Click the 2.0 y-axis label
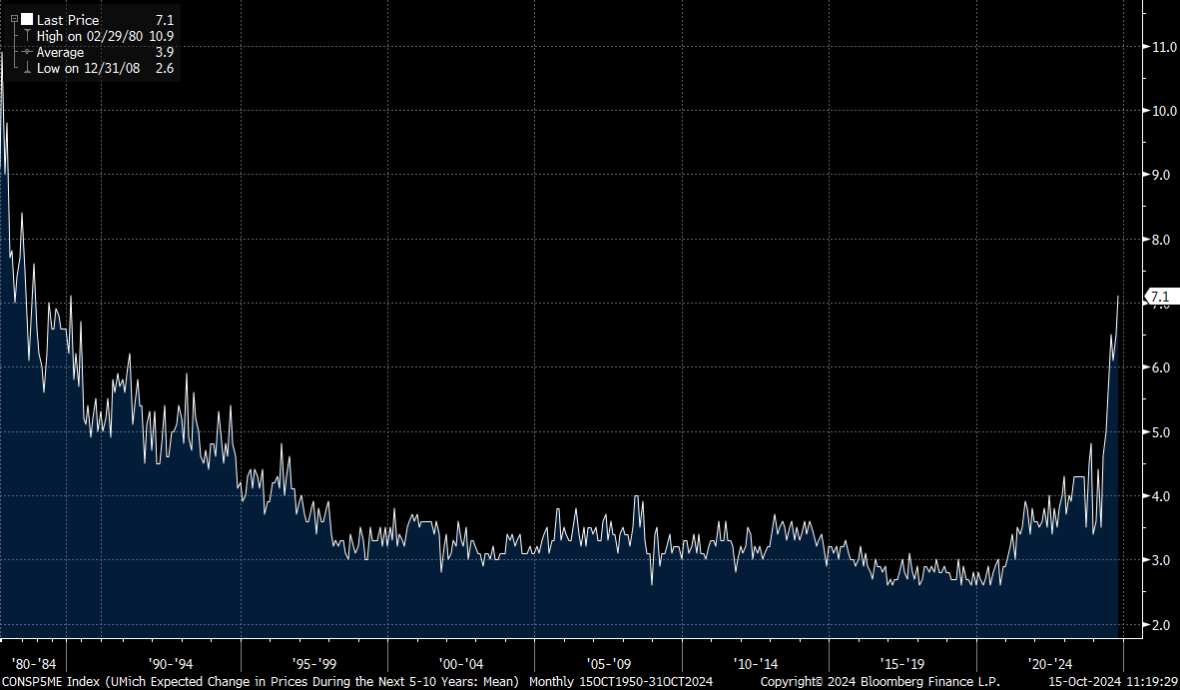This screenshot has height=690, width=1180. click(x=1161, y=624)
